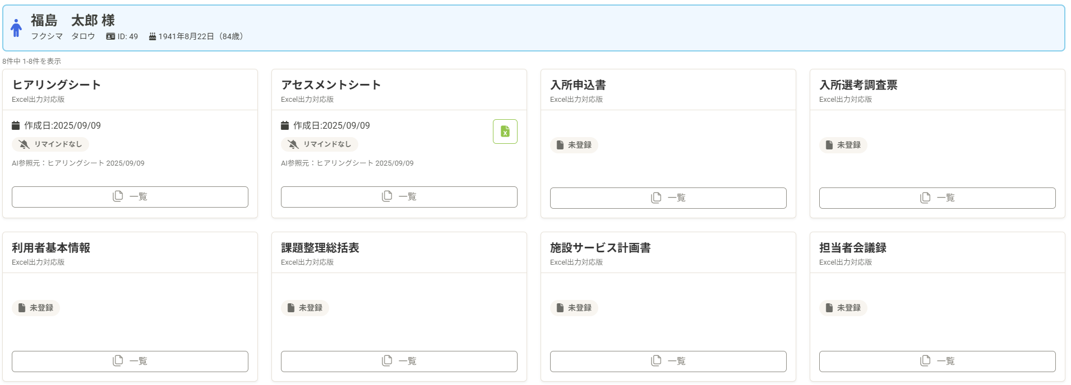Click the 未登録 badge in 入所申込書 card
Image resolution: width=1071 pixels, height=385 pixels.
tap(574, 145)
